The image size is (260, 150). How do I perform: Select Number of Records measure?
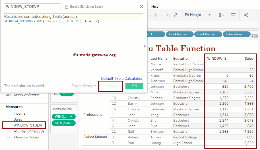[29, 131]
